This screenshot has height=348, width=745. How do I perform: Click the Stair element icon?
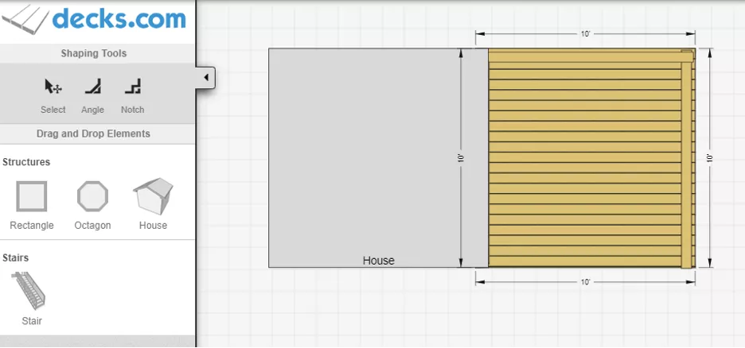click(29, 291)
